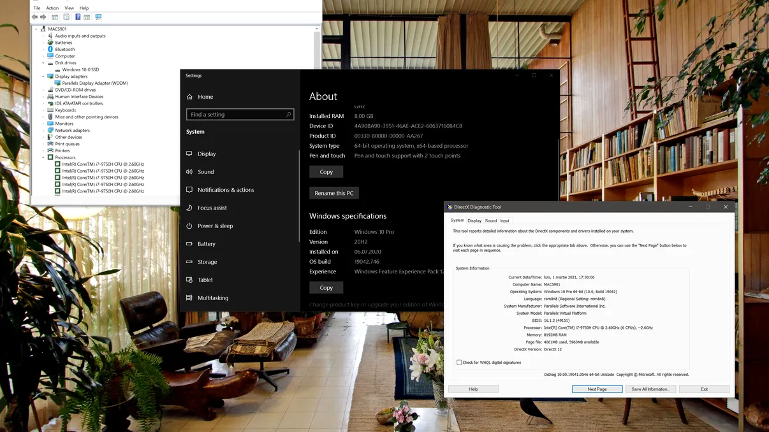Click the Find a setting search box
The width and height of the screenshot is (769, 432).
pyautogui.click(x=240, y=114)
